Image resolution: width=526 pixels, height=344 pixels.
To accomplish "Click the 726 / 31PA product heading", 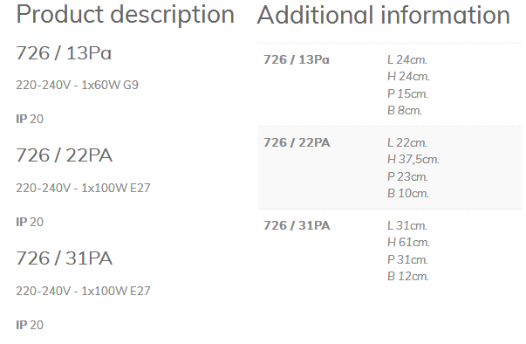I will (x=64, y=258).
